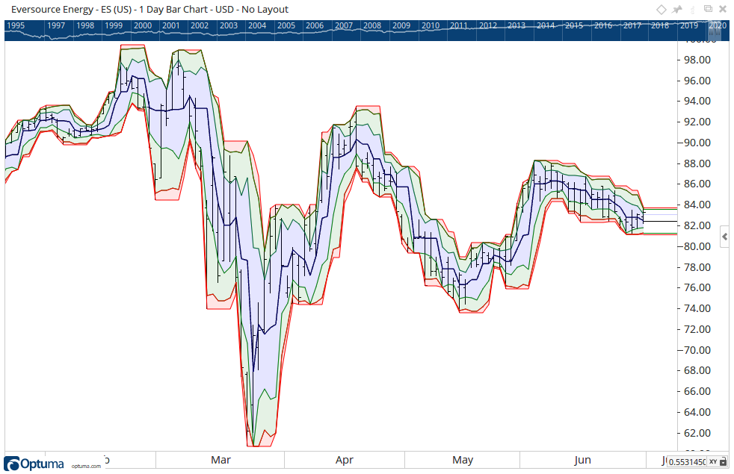Jump to 2006 in the year overview bar
Viewport: 734px width, 474px height.
pos(315,25)
